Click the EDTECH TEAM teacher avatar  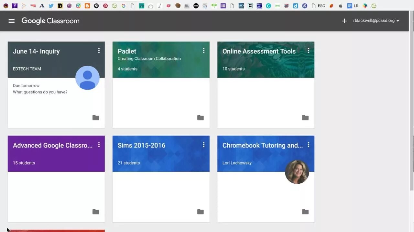[87, 78]
